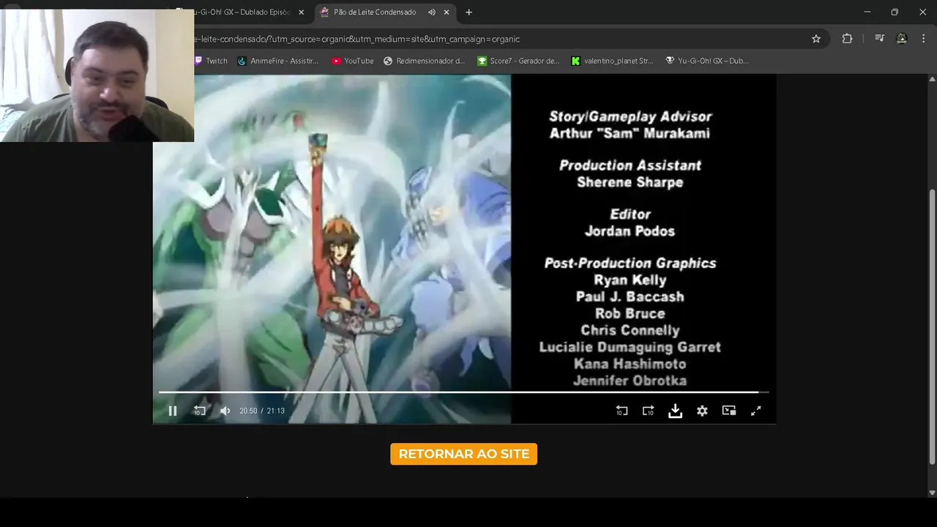Click the scrollbar up arrow
The width and height of the screenshot is (937, 527).
click(932, 78)
